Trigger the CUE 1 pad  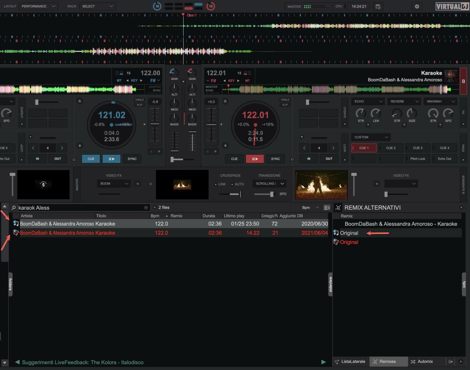coord(364,148)
